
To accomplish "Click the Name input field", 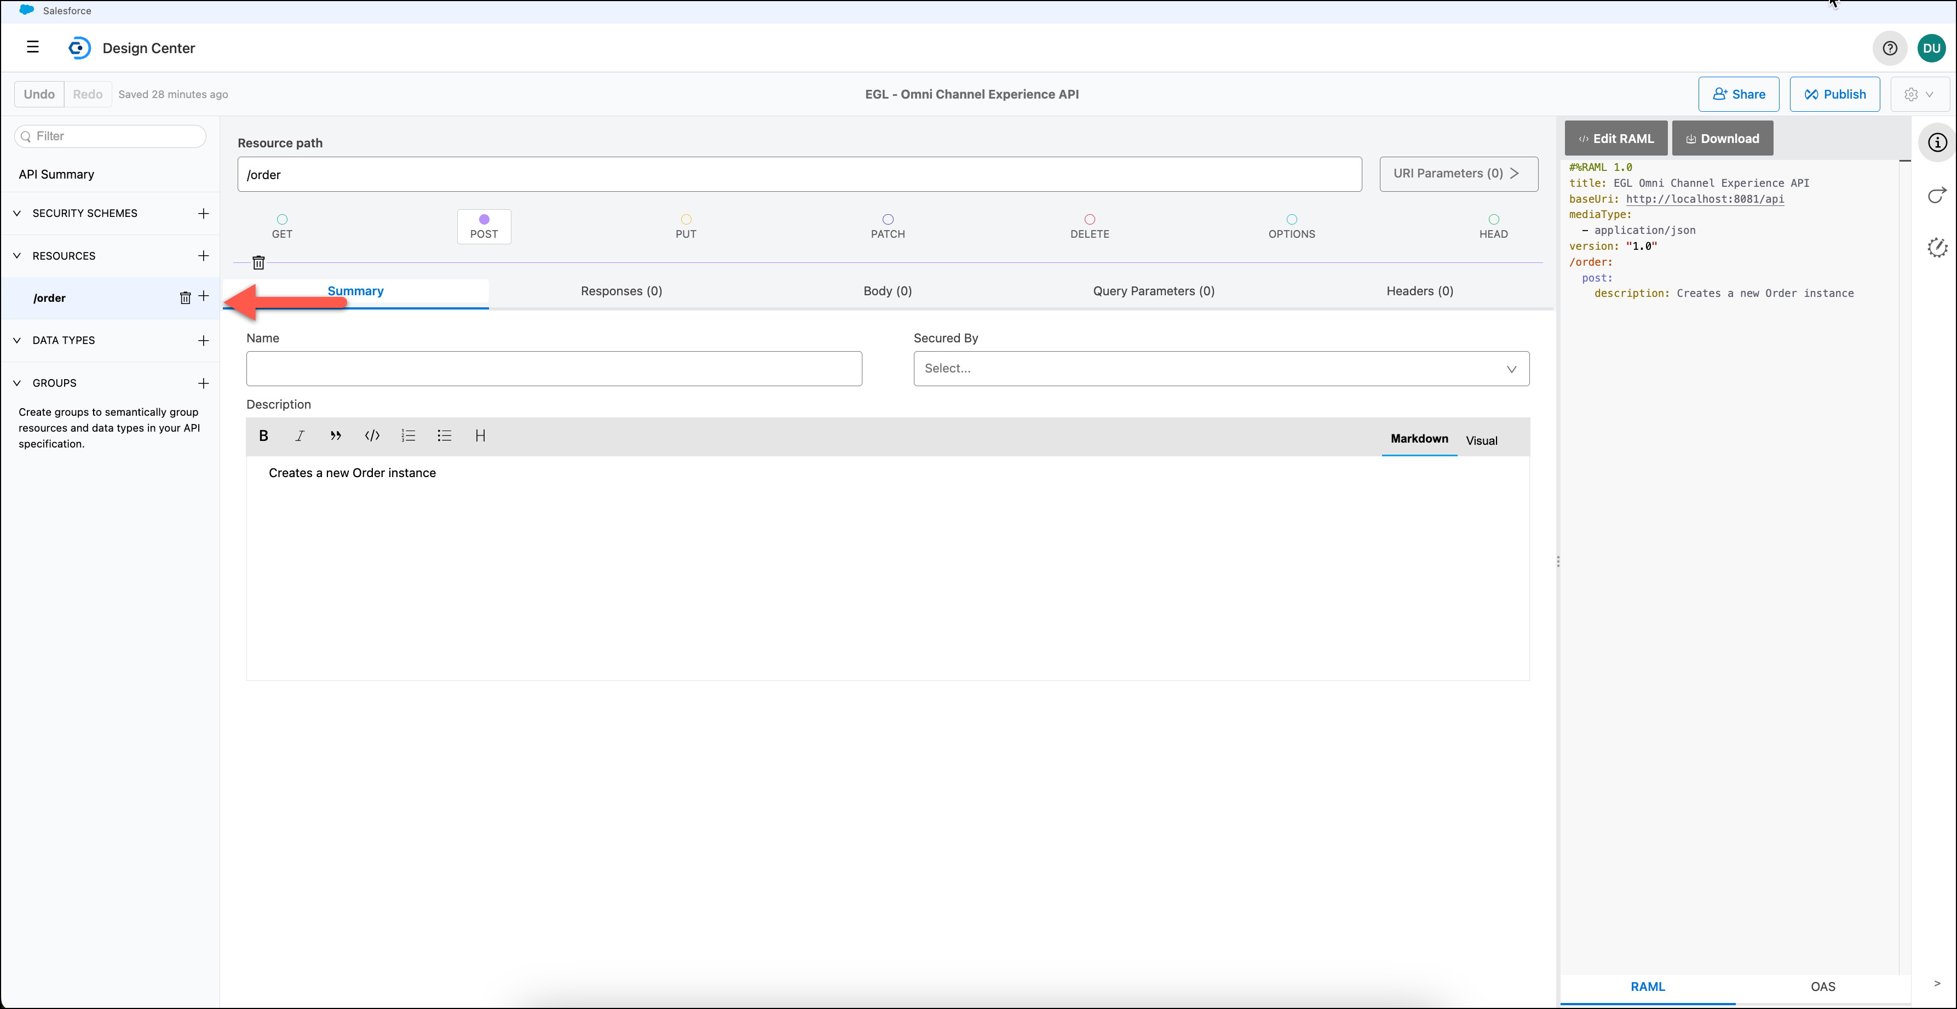I will 554,369.
